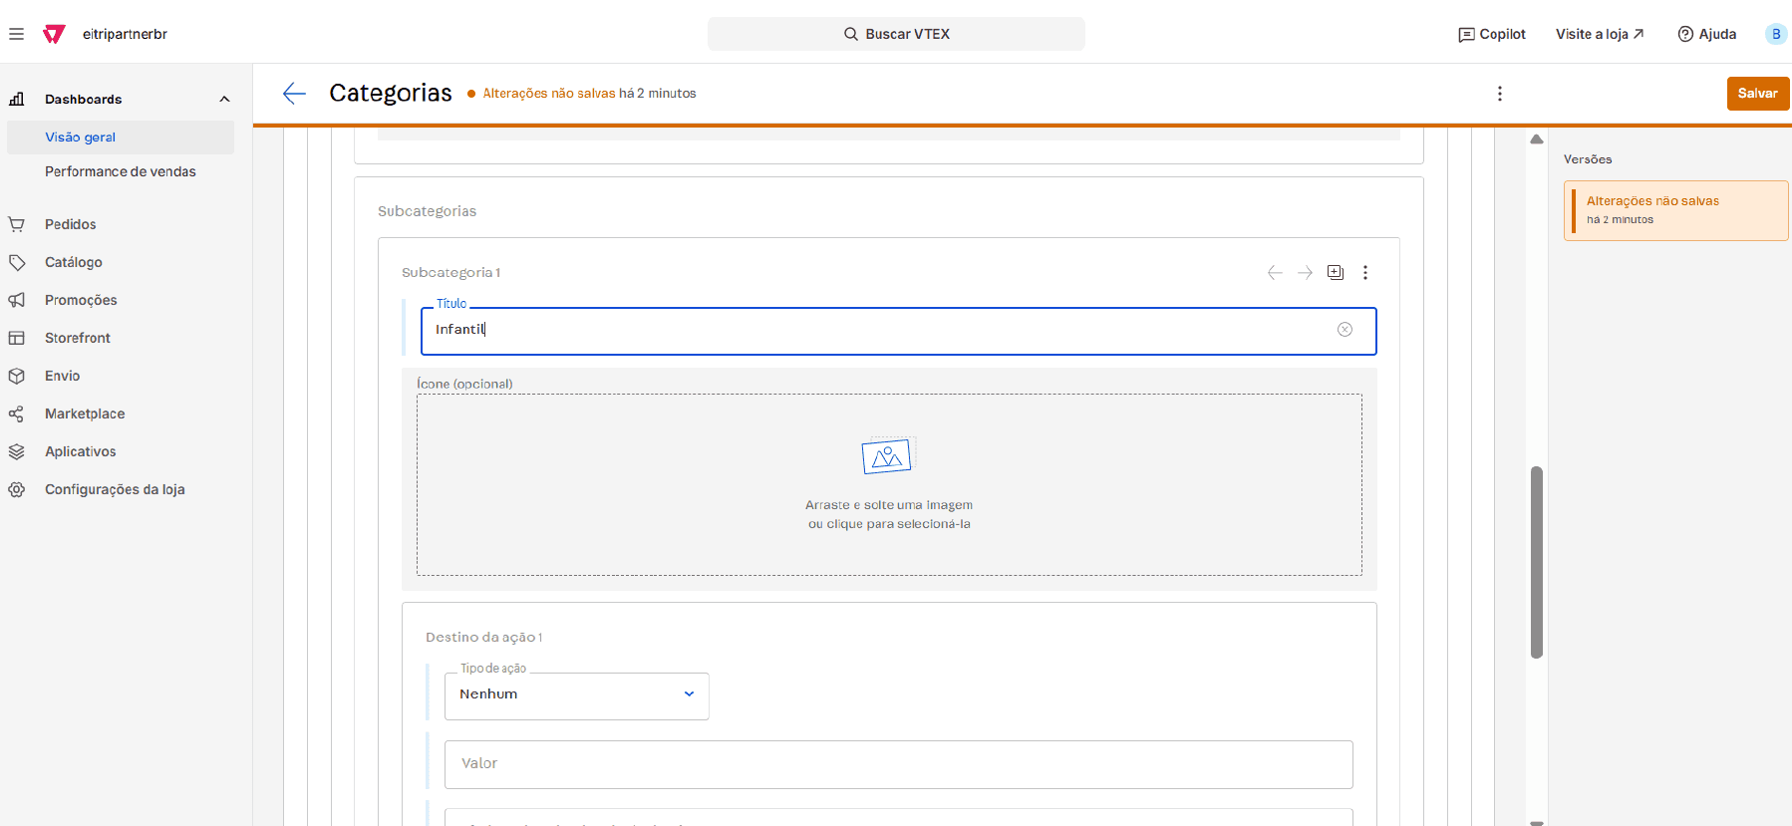Go back with the Categorias arrow
Viewport: 1792px width, 826px height.
(x=294, y=94)
